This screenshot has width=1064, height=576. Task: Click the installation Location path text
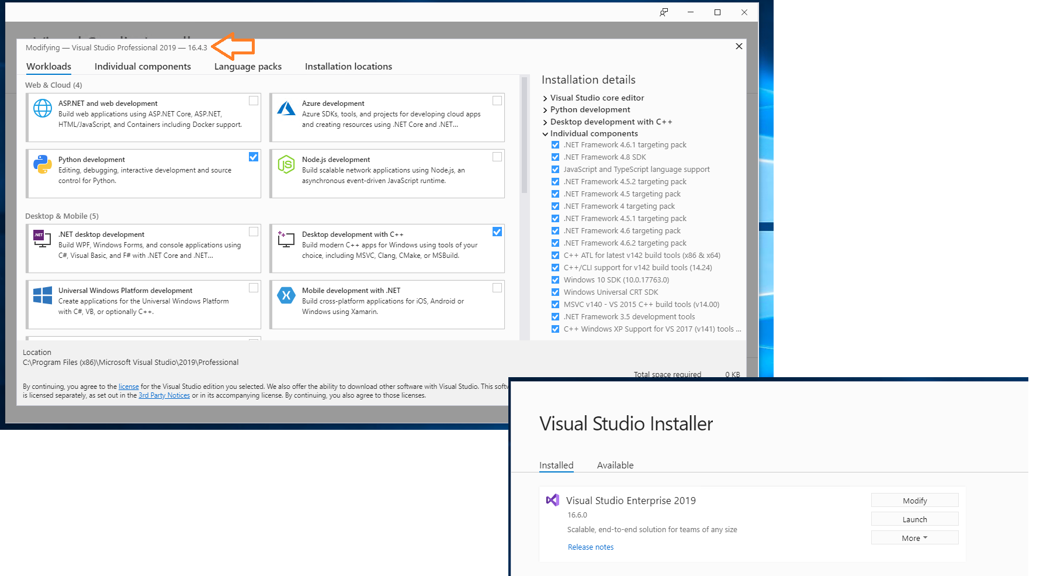coord(131,363)
